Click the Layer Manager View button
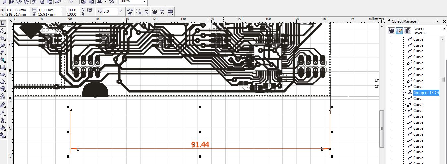 coord(407,31)
